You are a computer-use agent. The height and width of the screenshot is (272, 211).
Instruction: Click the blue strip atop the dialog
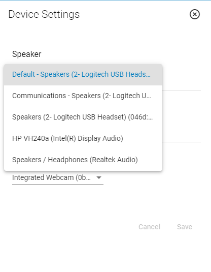(x=105, y=1)
